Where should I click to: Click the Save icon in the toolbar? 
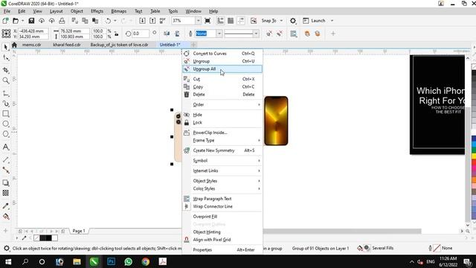pyautogui.click(x=31, y=21)
